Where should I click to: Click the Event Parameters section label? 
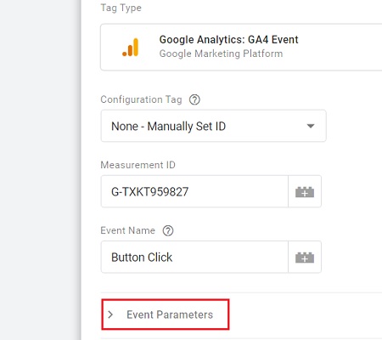170,314
